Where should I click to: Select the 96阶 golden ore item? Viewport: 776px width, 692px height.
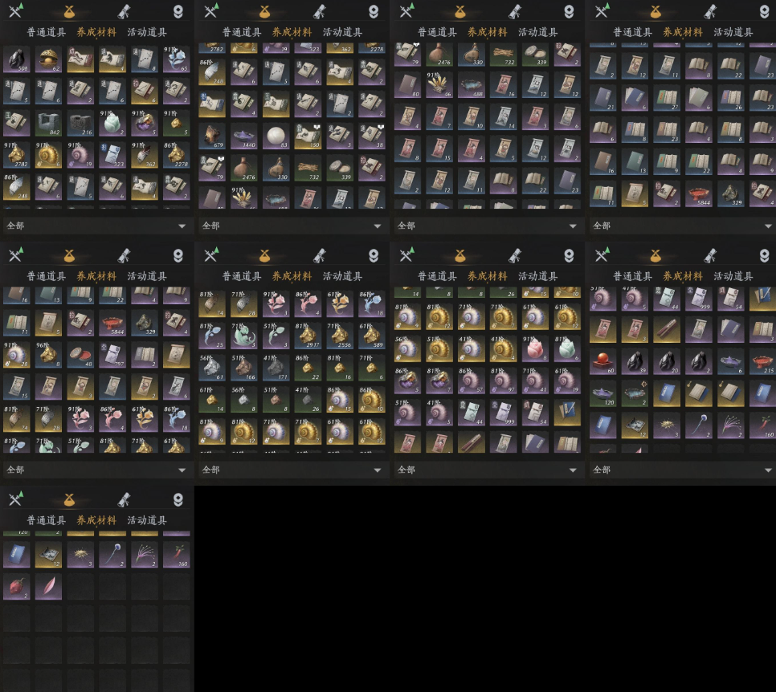pos(48,354)
